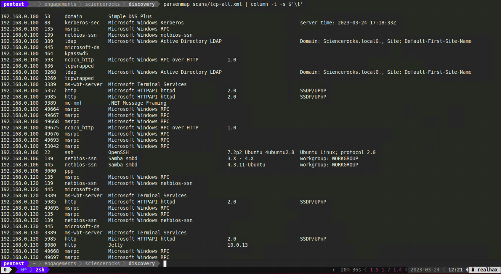Viewport: 501px width, 274px height.
Task: Click the tmux session number 0 badge
Action: pos(5,270)
